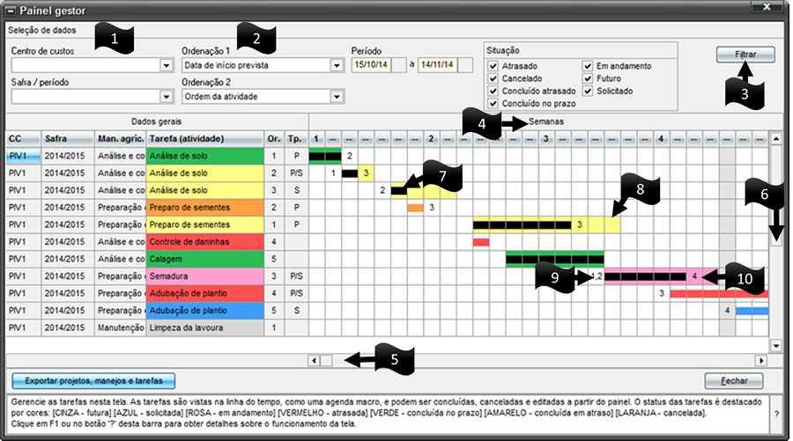The image size is (793, 441).
Task: Open the Ordenação 1 dropdown list
Action: point(336,65)
